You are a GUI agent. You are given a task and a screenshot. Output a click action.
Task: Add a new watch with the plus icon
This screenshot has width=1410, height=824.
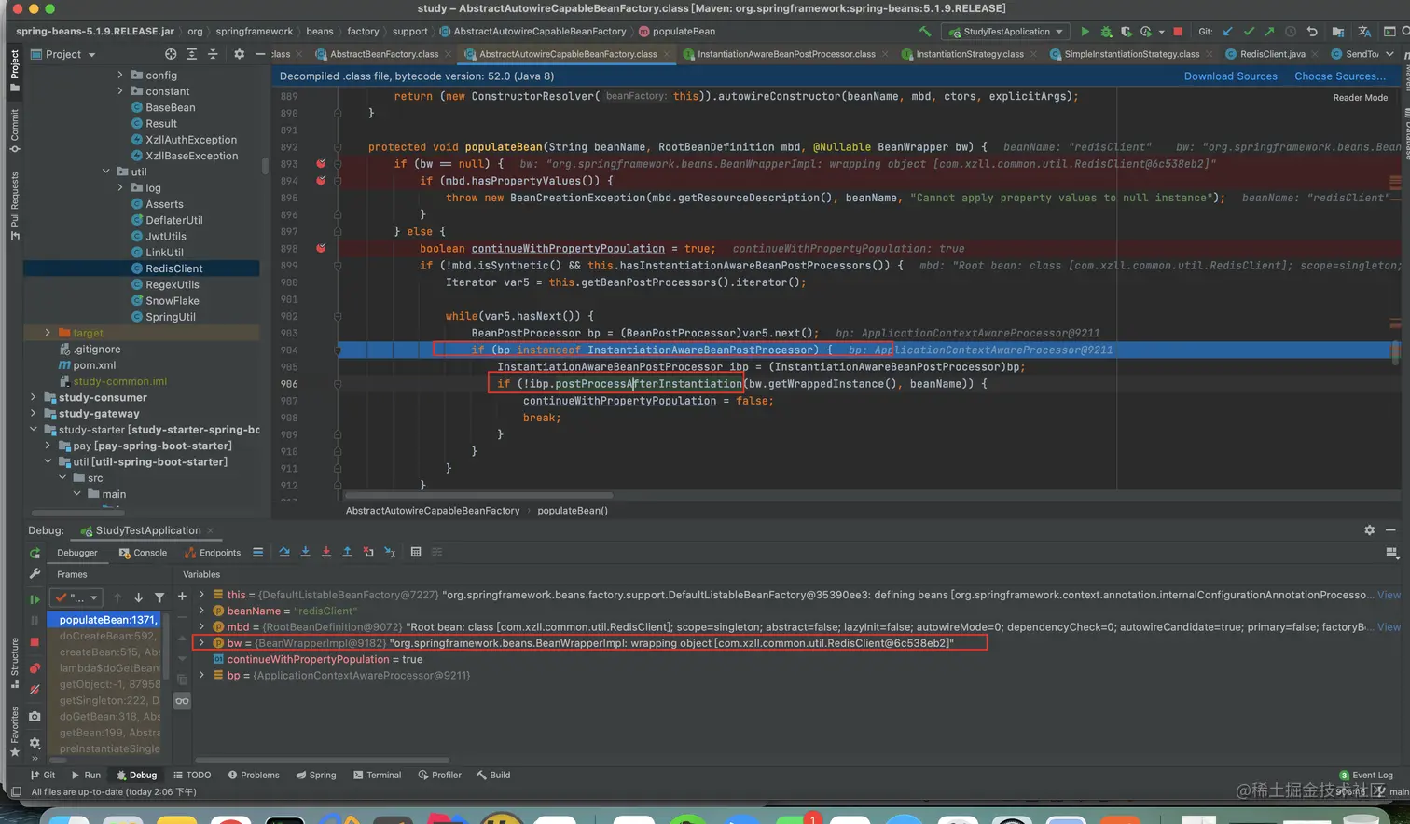click(182, 597)
